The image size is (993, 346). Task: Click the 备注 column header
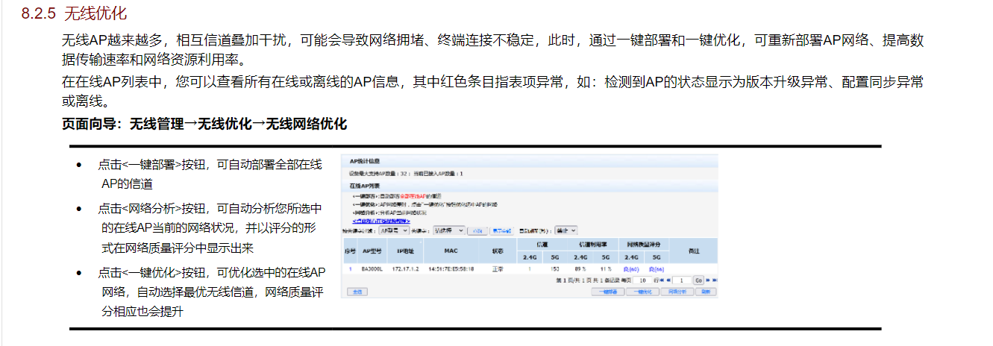click(694, 251)
